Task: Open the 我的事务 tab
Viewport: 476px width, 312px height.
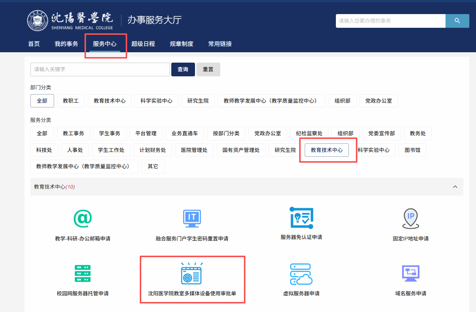Action: coord(66,44)
